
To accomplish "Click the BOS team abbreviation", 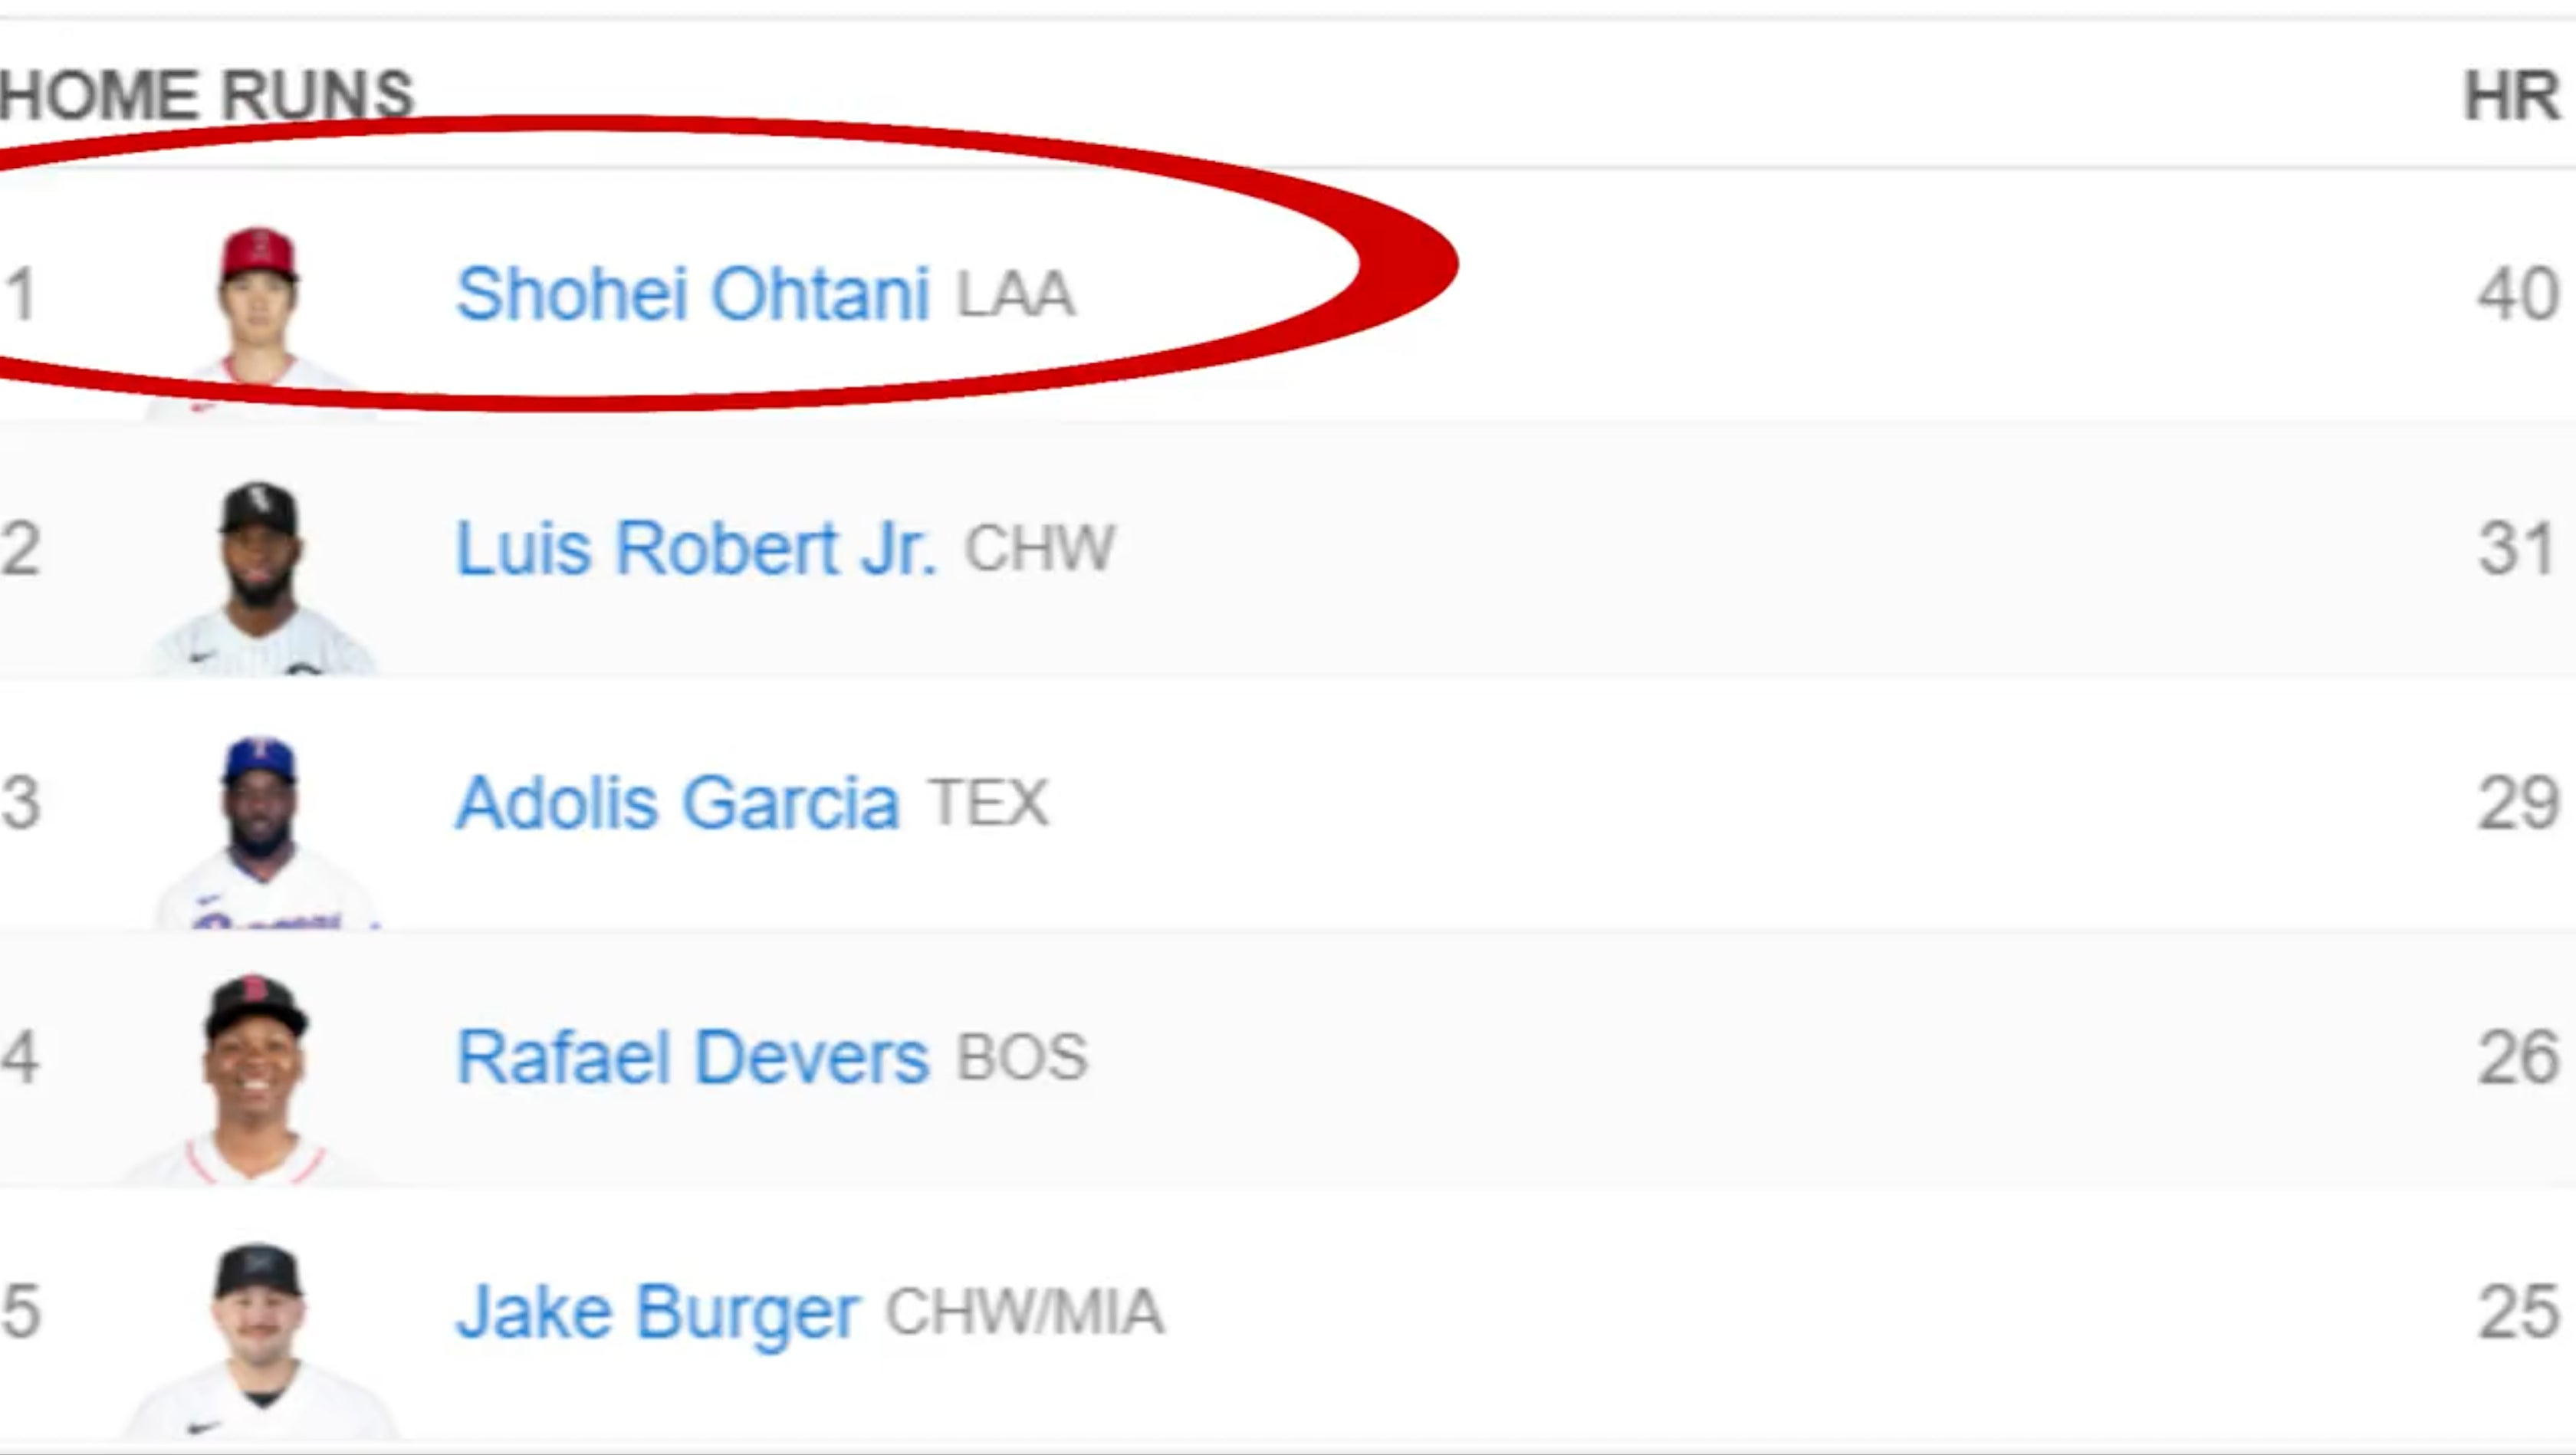I will click(x=1021, y=1058).
